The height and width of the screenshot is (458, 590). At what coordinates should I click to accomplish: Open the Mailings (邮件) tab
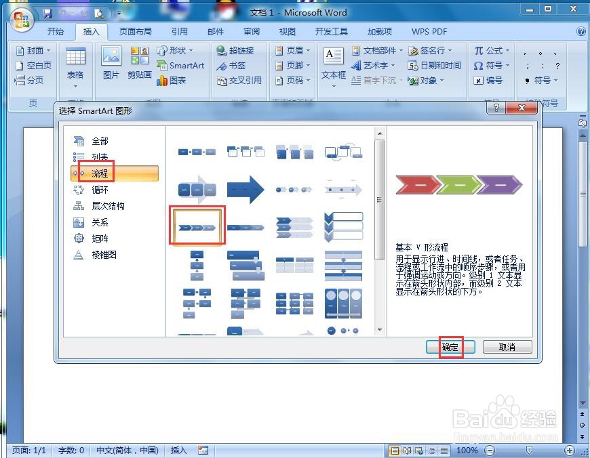[216, 32]
